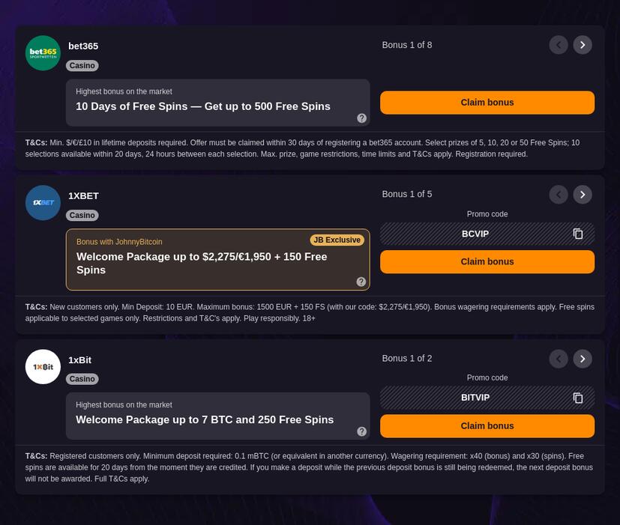Viewport: 620px width, 525px height.
Task: Open help info for 1xBit BTC bonus
Action: point(361,431)
